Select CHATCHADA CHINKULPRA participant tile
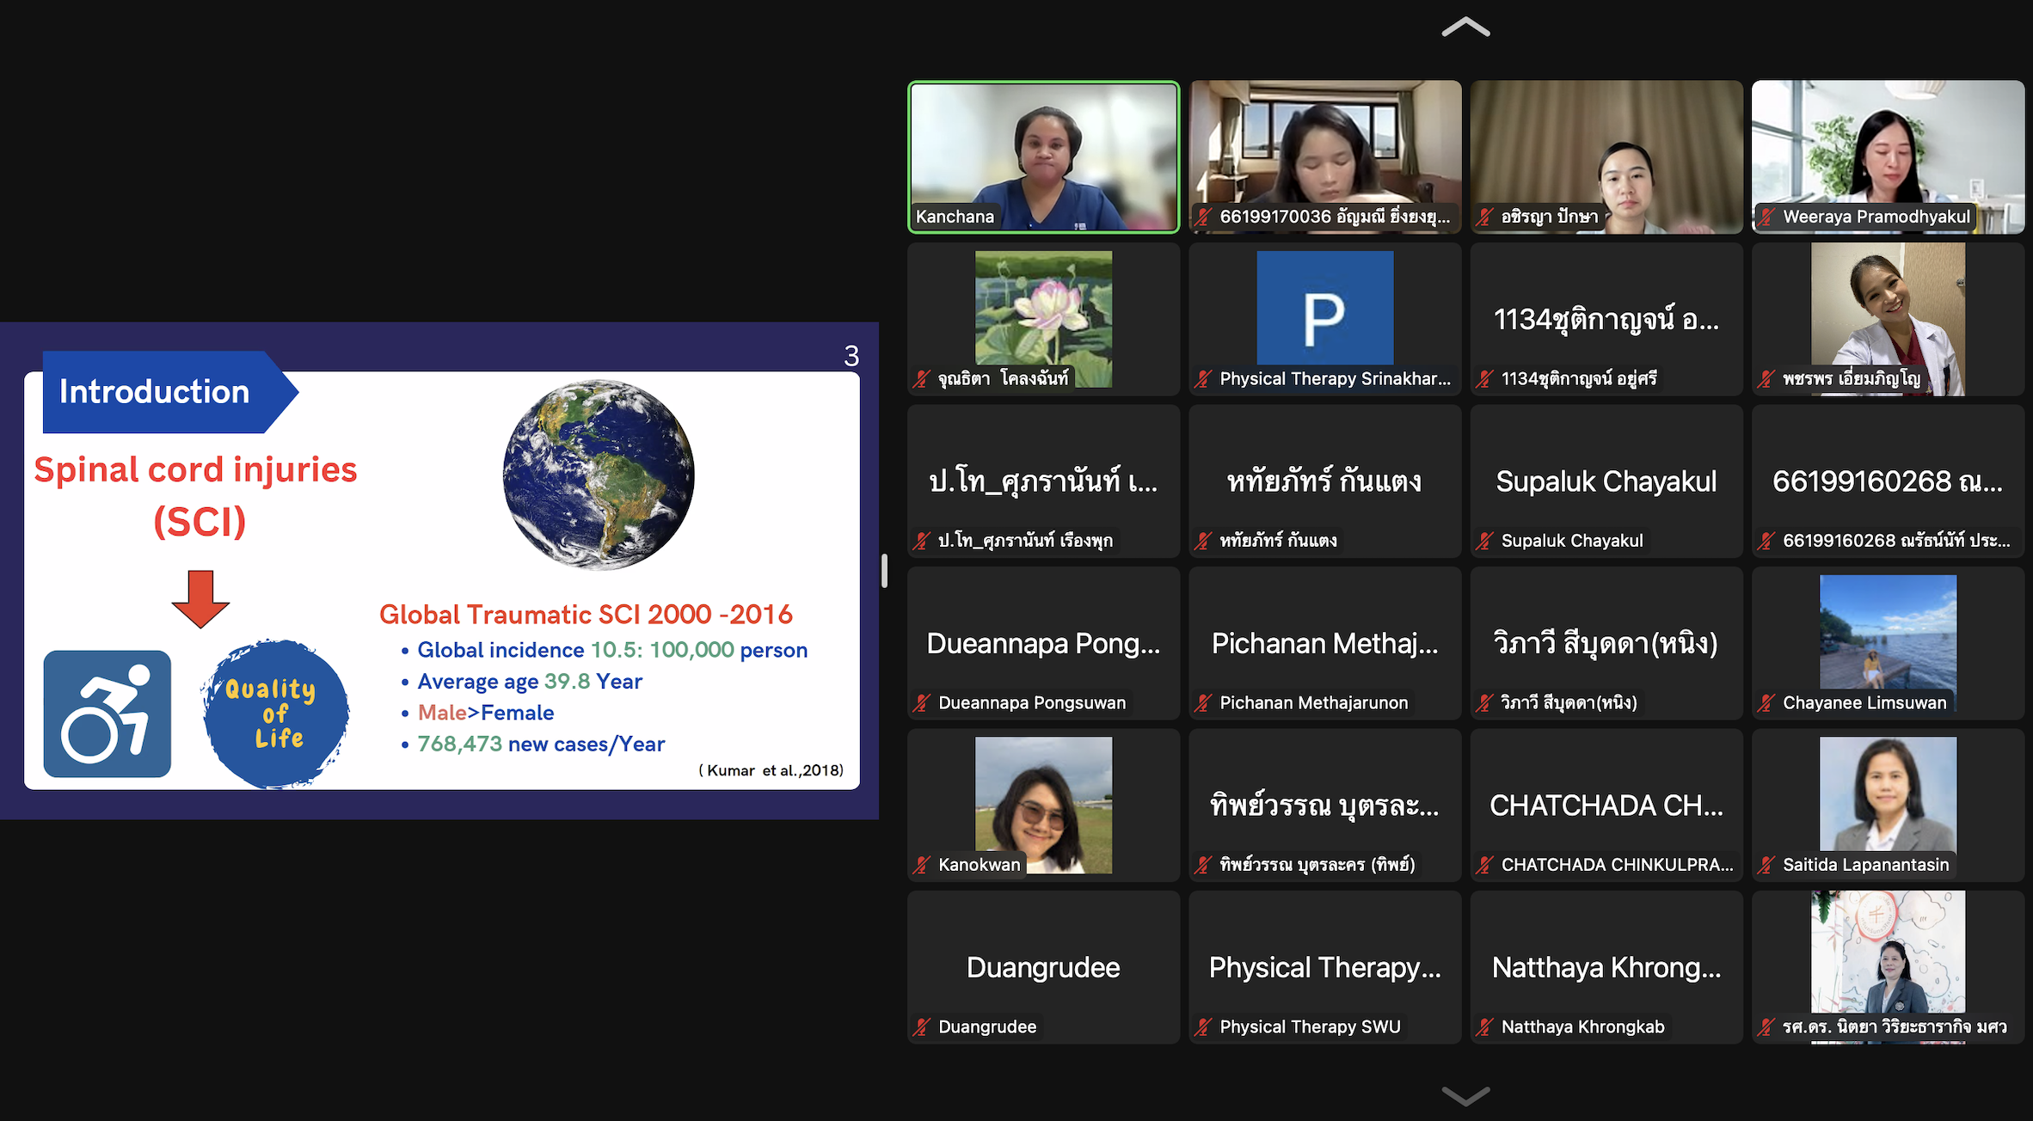 click(x=1606, y=805)
